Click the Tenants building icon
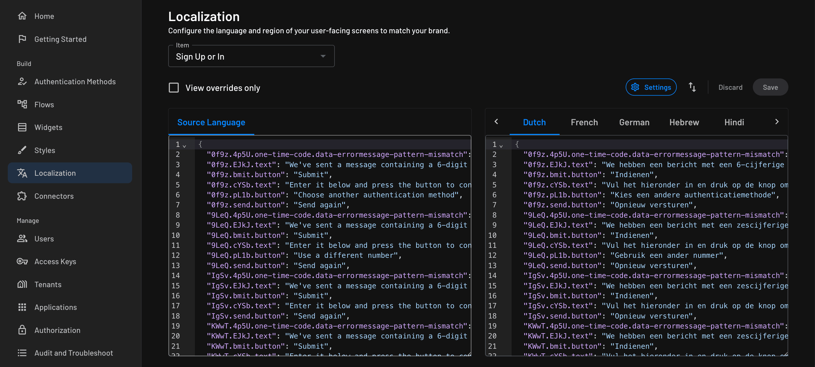The height and width of the screenshot is (367, 815). [x=22, y=284]
